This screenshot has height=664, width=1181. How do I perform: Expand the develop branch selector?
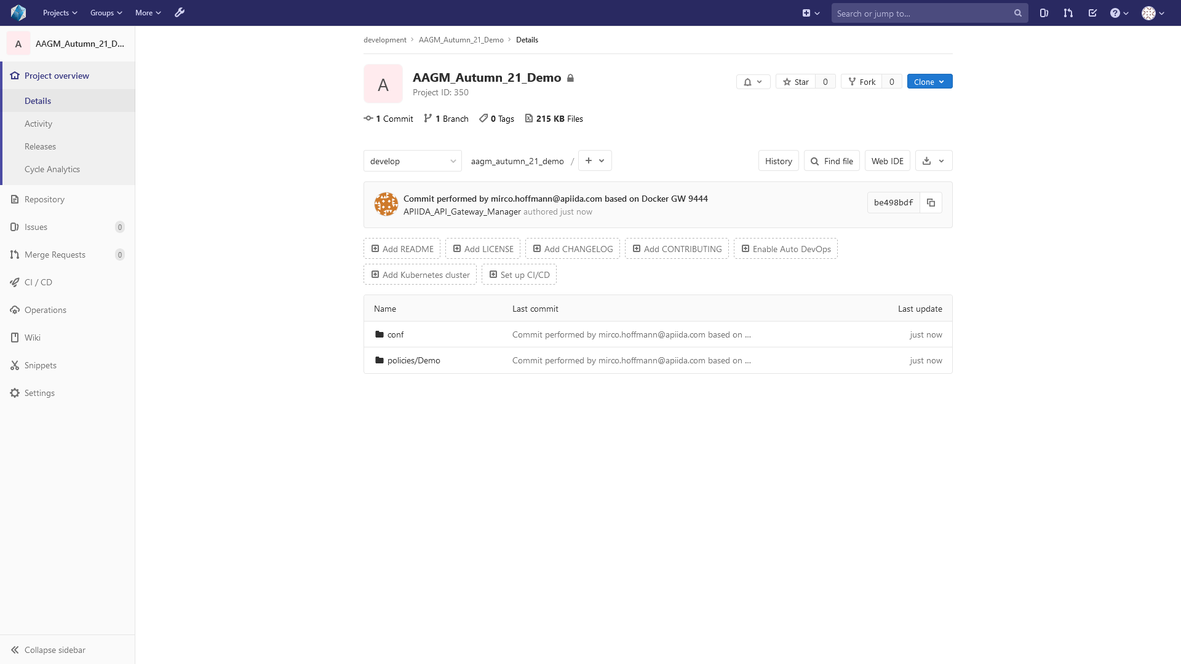412,161
